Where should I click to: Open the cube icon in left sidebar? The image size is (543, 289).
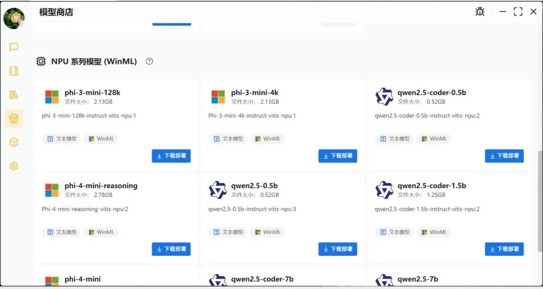[x=14, y=142]
